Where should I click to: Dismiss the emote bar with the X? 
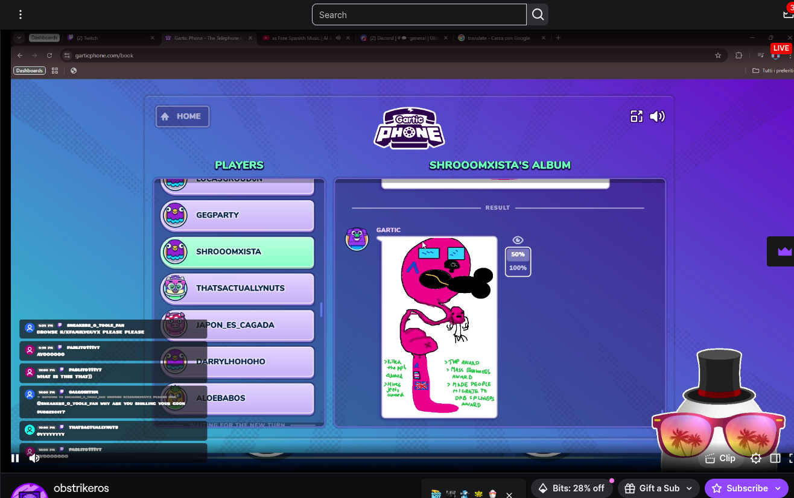pos(509,494)
